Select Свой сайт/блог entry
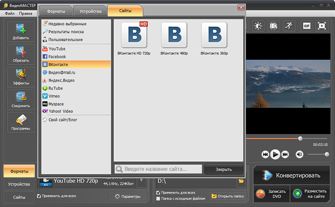The height and width of the screenshot is (207, 335). click(76, 120)
